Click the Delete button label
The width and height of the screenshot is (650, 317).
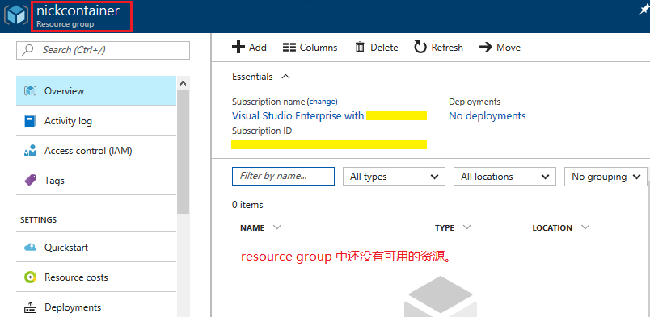tap(384, 48)
